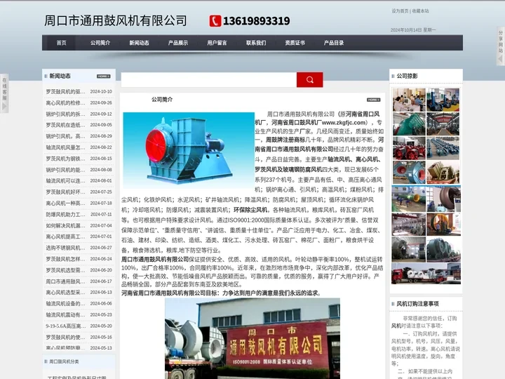This screenshot has height=379, width=505.
Task: Open news 罗茨风机为钢铁… dated 2024-08-15
Action: tap(65, 159)
